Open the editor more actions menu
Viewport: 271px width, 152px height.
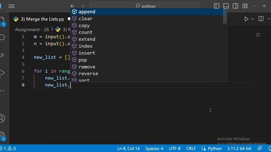click(x=269, y=19)
